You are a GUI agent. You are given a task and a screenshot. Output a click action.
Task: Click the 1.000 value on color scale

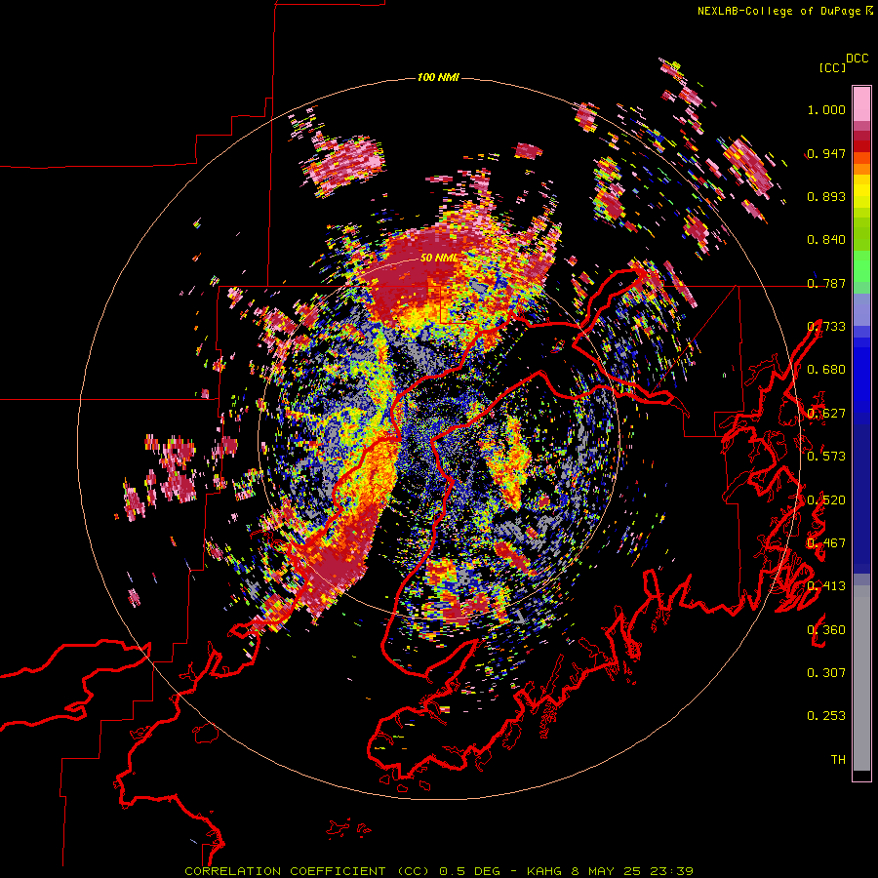click(x=826, y=109)
